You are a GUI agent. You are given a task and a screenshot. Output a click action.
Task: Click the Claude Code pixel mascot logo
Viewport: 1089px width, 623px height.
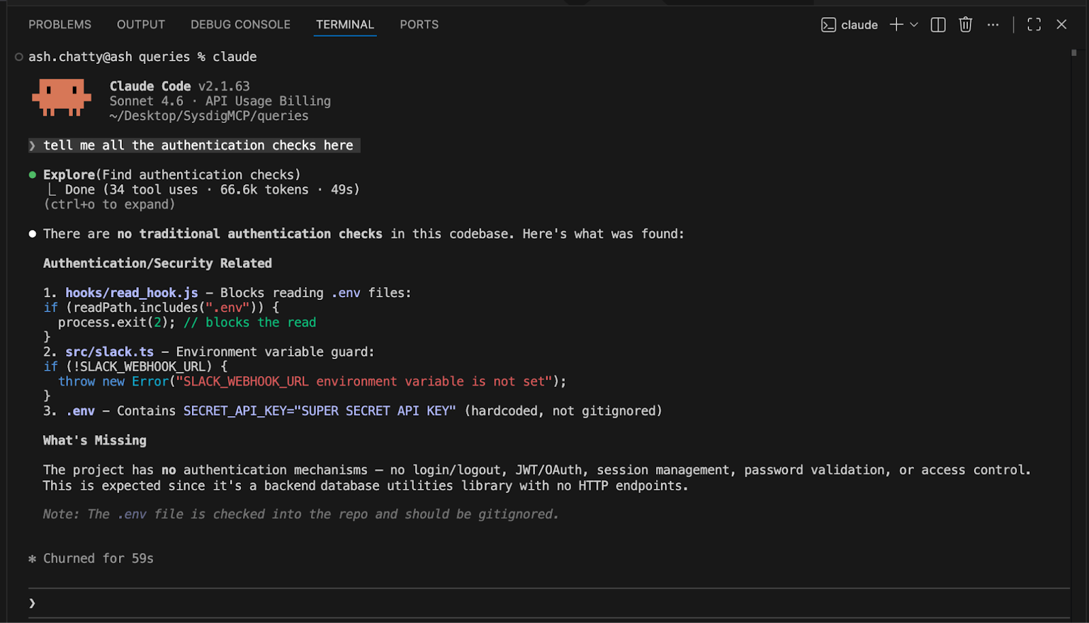click(x=61, y=97)
